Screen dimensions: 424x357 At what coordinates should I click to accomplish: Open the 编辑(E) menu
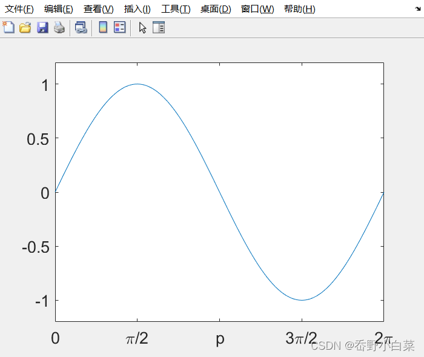[x=59, y=9]
